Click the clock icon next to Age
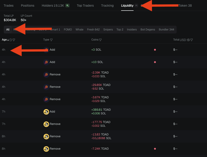This screenshot has height=157, width=207. click(11, 40)
